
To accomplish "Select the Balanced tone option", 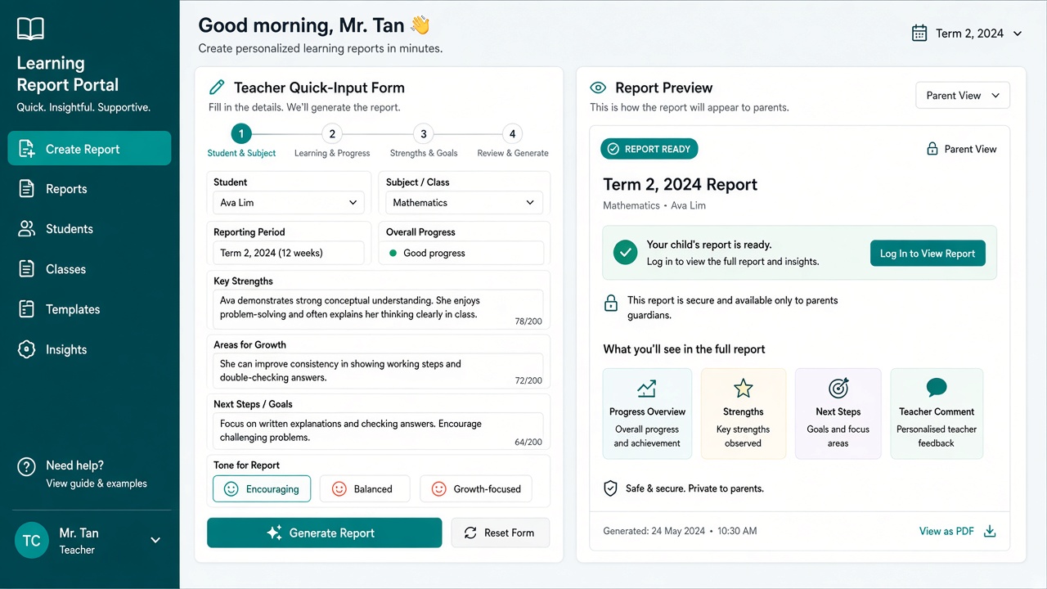I will tap(365, 489).
